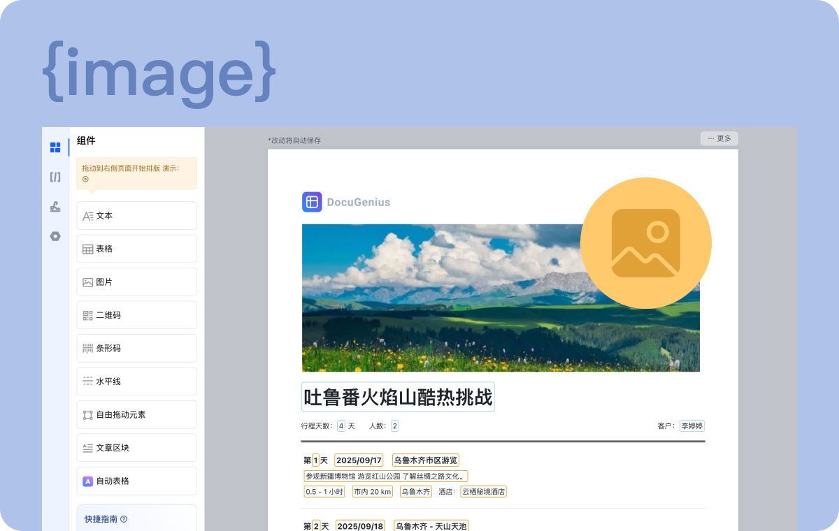Click the 乌鲁木齐 - 天山天池 route field

click(x=431, y=526)
